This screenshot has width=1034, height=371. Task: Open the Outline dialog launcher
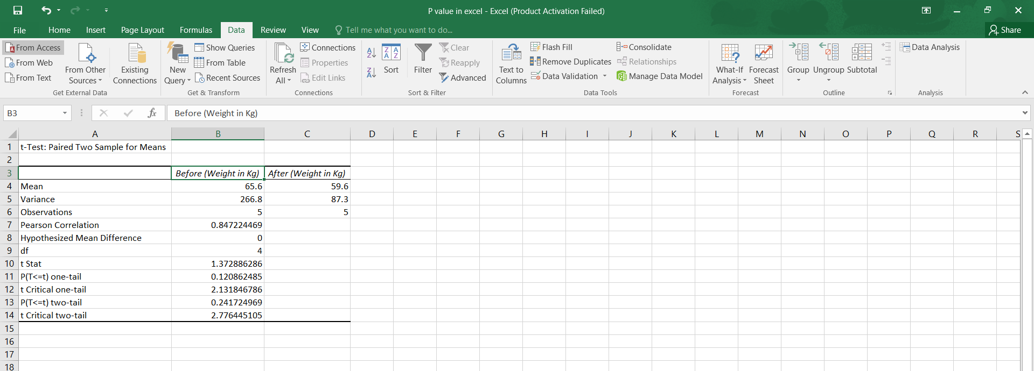click(x=890, y=93)
